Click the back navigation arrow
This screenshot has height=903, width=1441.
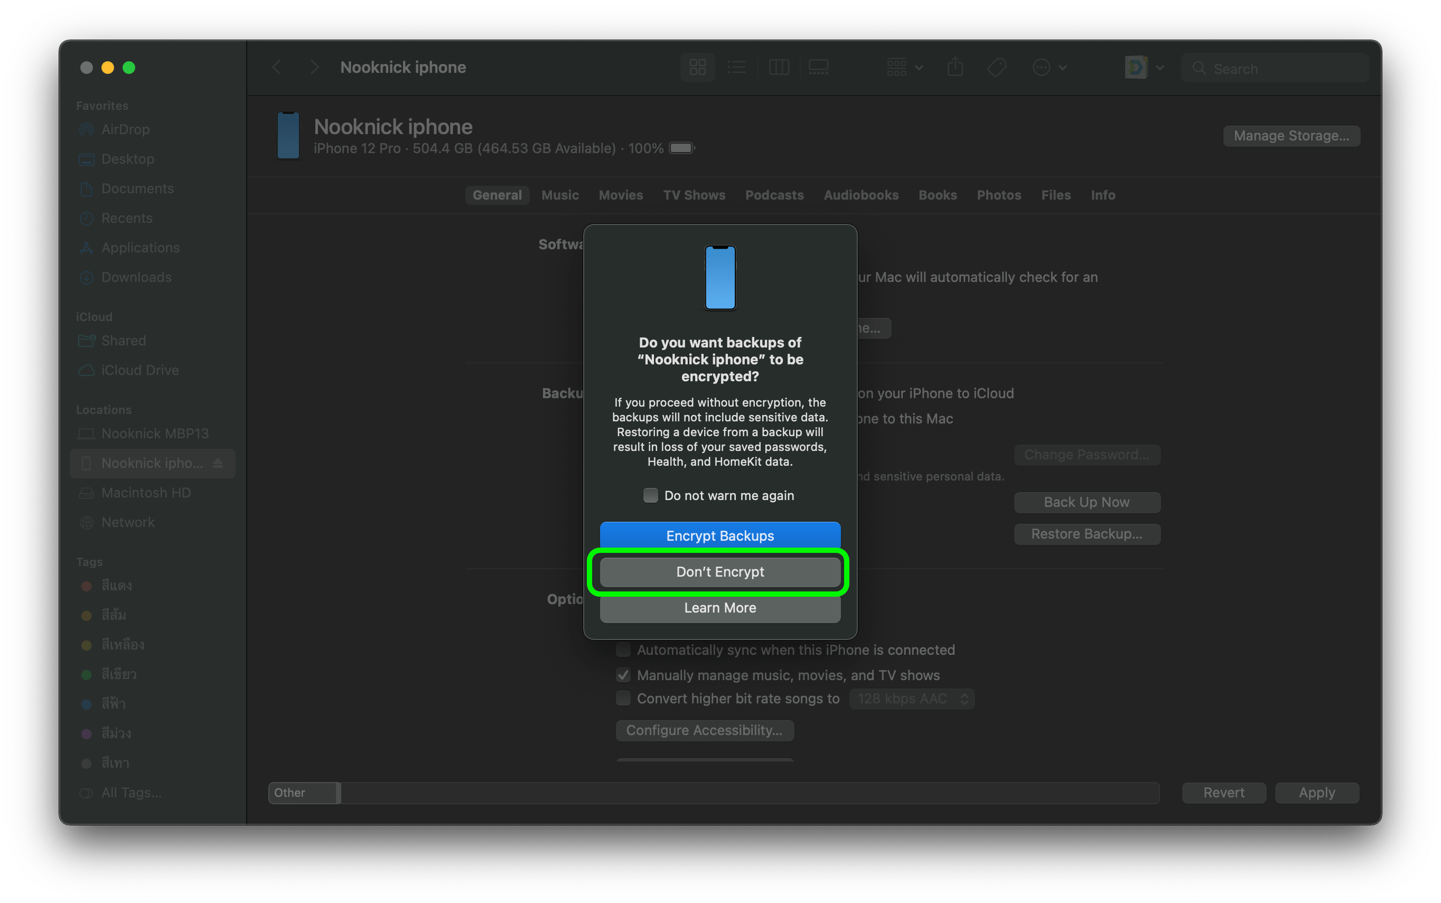277,68
